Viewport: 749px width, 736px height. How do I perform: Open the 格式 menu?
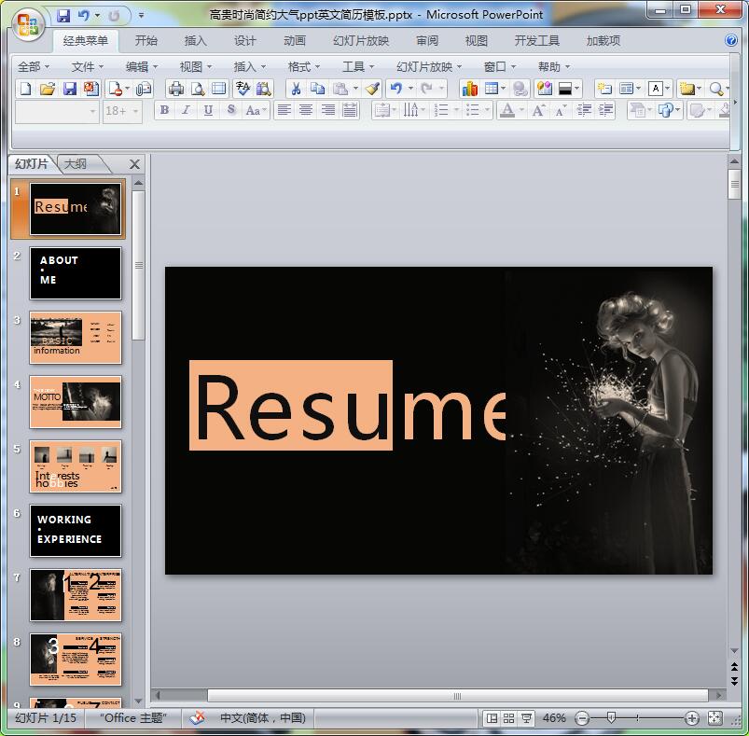tap(303, 67)
